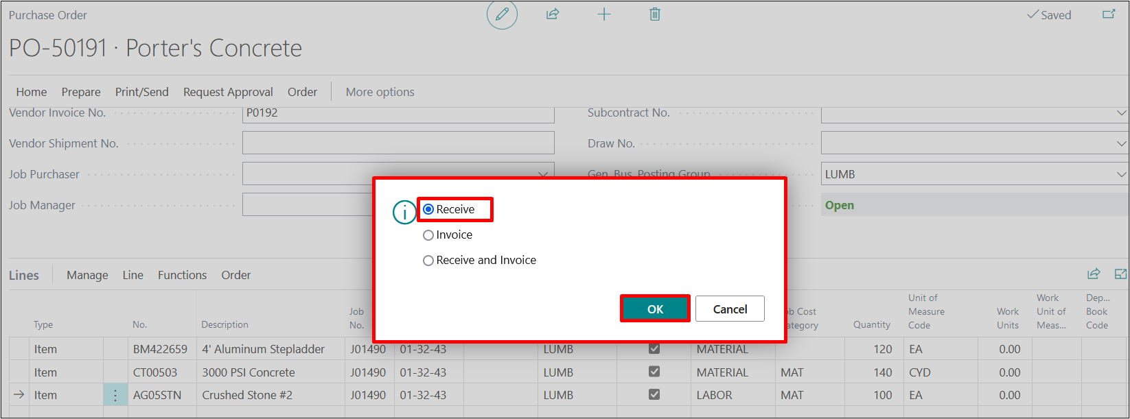Open Gen. Bus. Posting Group dropdown

point(1121,175)
